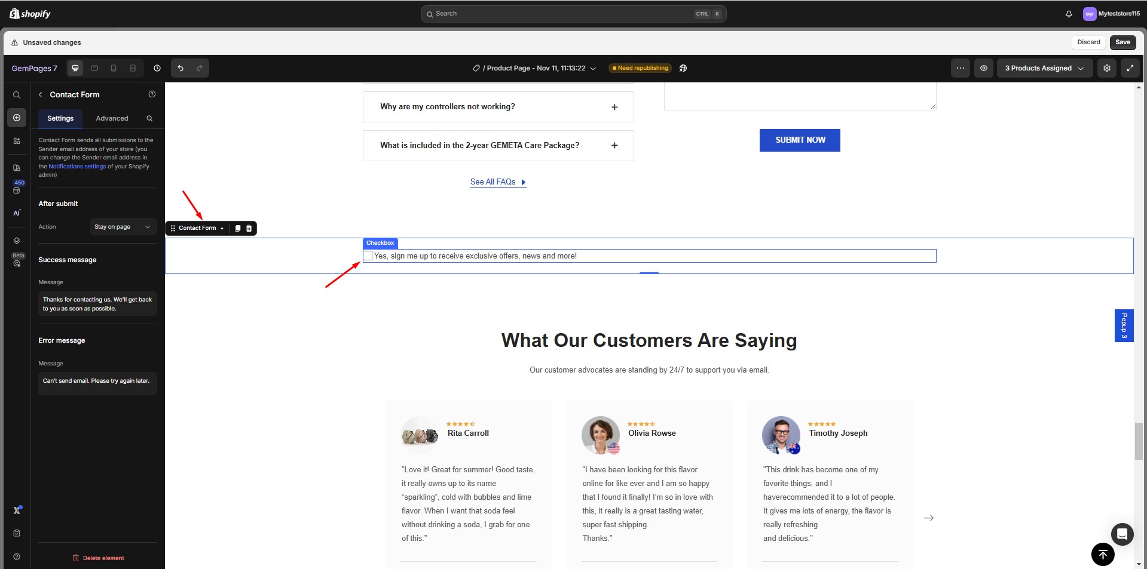Select the mobile preview icon
The height and width of the screenshot is (569, 1147).
(x=114, y=68)
